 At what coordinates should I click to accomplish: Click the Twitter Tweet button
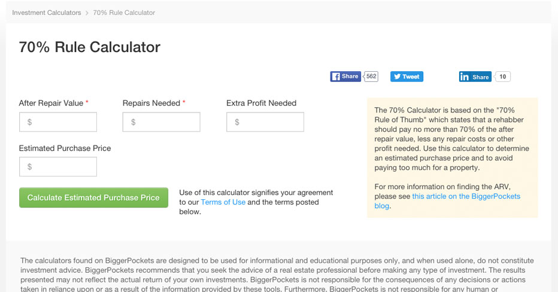point(407,77)
